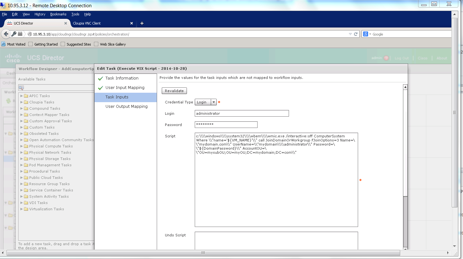Click the VDI Tasks folder icon
Viewport: 463px width, 259px height.
pos(26,203)
